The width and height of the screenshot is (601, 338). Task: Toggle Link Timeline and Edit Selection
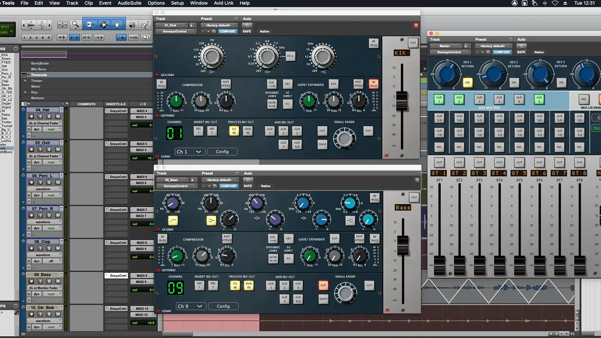[x=74, y=37]
